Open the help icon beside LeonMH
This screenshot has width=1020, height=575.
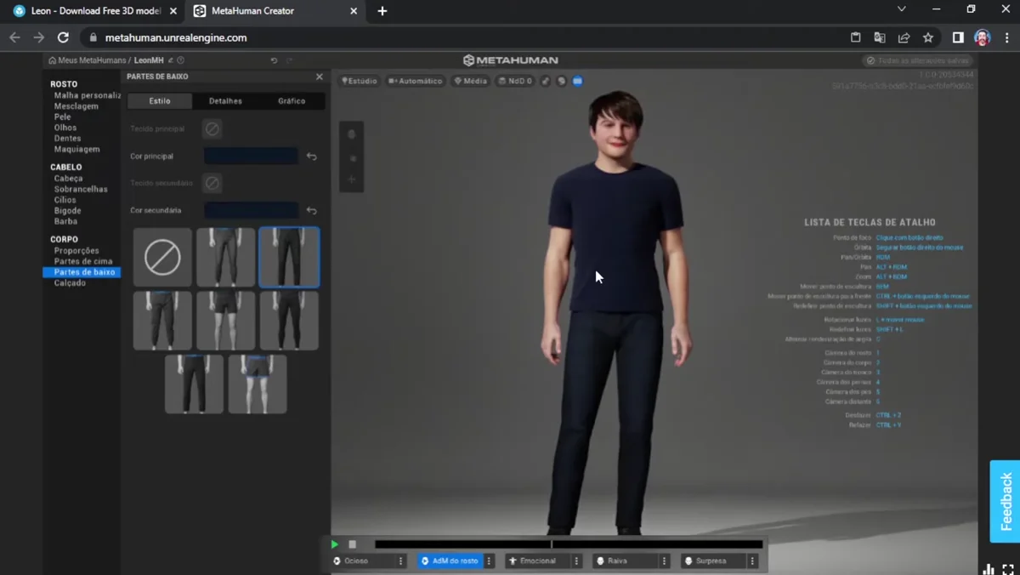180,60
